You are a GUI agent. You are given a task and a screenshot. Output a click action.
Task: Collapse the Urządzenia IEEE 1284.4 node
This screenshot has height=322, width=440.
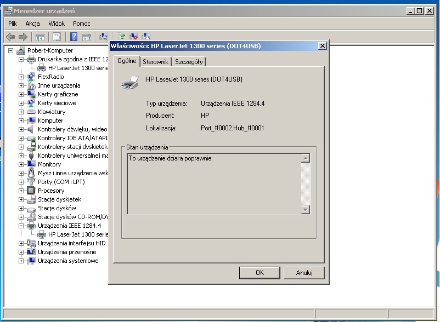pyautogui.click(x=21, y=226)
